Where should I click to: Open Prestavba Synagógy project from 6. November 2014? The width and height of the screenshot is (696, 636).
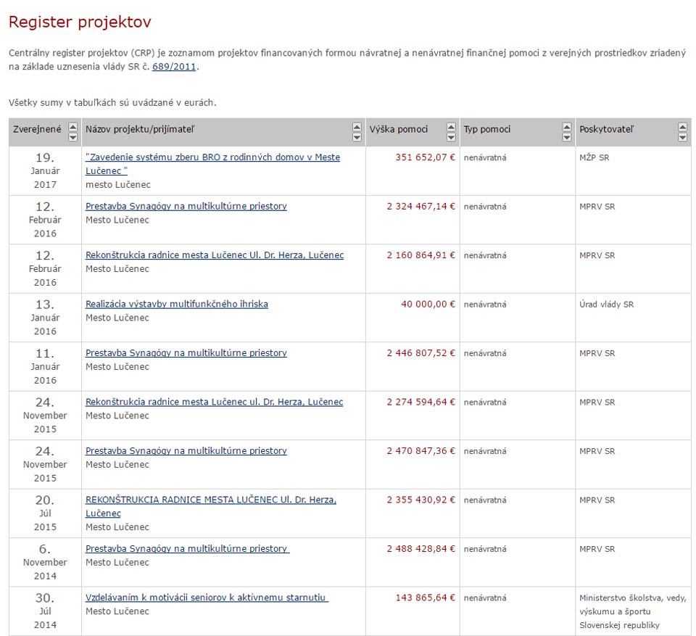coord(187,549)
